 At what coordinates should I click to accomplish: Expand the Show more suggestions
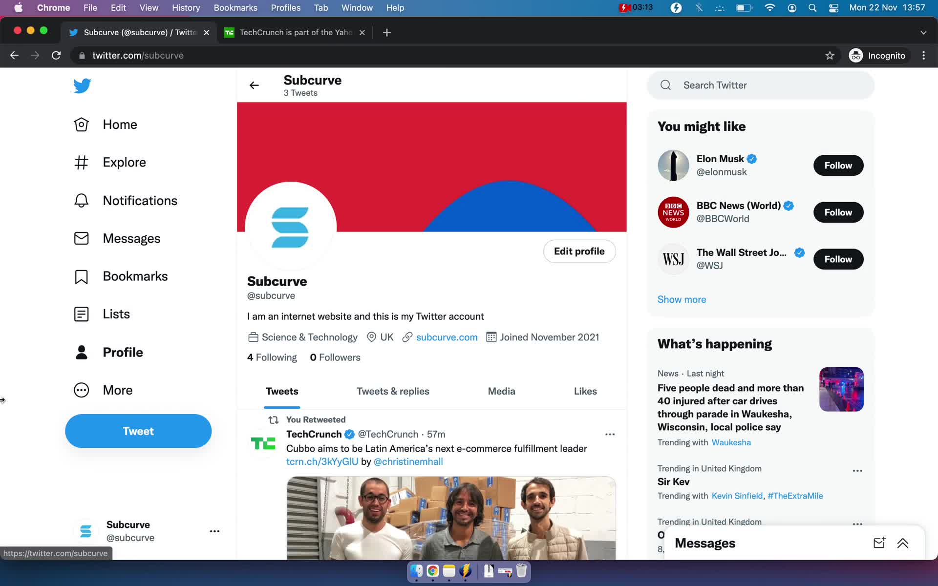682,299
